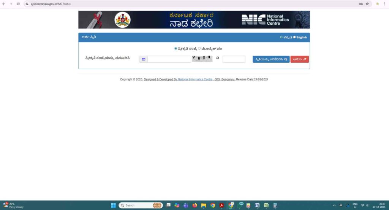Click the NIC logo in banner
This screenshot has height=210, width=389.
[x=265, y=20]
